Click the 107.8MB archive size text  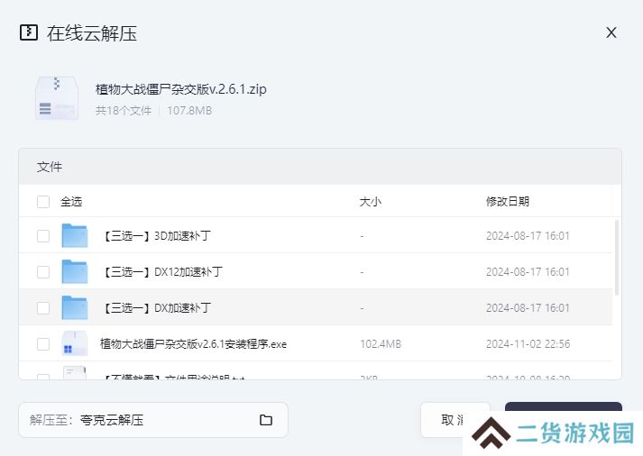[189, 111]
